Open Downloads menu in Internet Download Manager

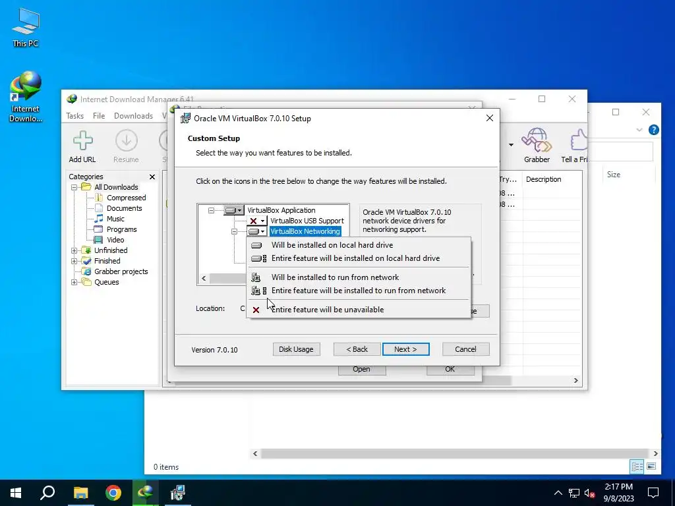tap(133, 116)
